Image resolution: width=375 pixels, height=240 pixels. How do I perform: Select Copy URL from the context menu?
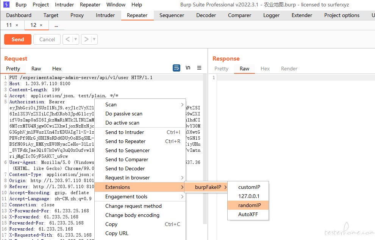click(140, 233)
